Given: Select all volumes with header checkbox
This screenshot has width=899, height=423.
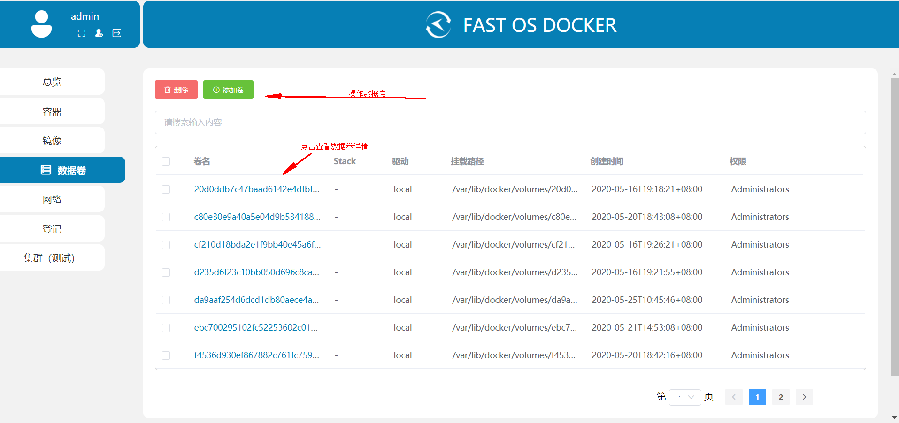Looking at the screenshot, I should pyautogui.click(x=166, y=161).
